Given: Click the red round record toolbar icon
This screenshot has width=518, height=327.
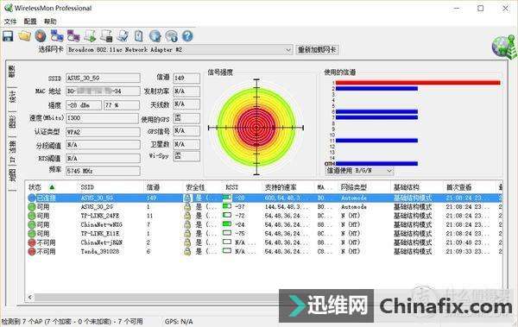Looking at the screenshot, I should (x=41, y=36).
